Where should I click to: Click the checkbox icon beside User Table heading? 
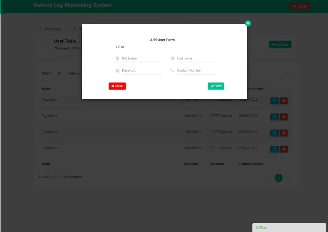point(43,45)
